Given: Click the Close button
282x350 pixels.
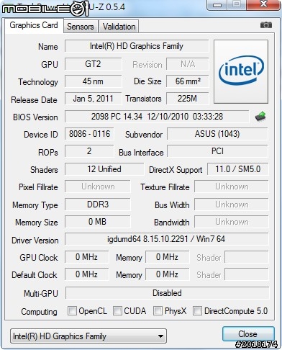Looking at the screenshot, I should (248, 334).
